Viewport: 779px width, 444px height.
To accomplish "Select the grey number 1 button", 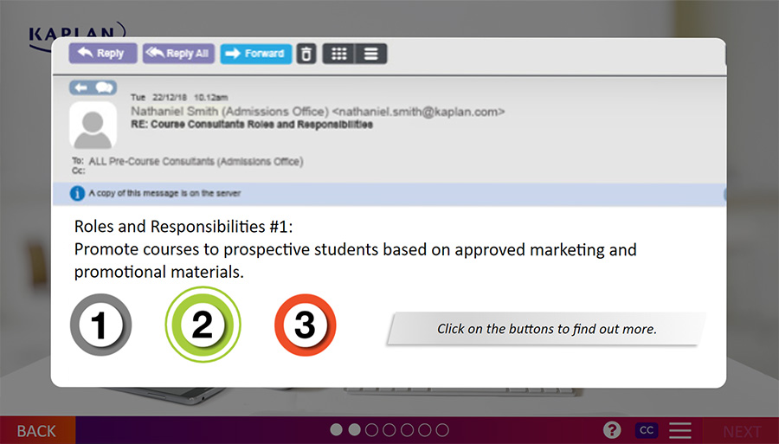I will pyautogui.click(x=100, y=325).
